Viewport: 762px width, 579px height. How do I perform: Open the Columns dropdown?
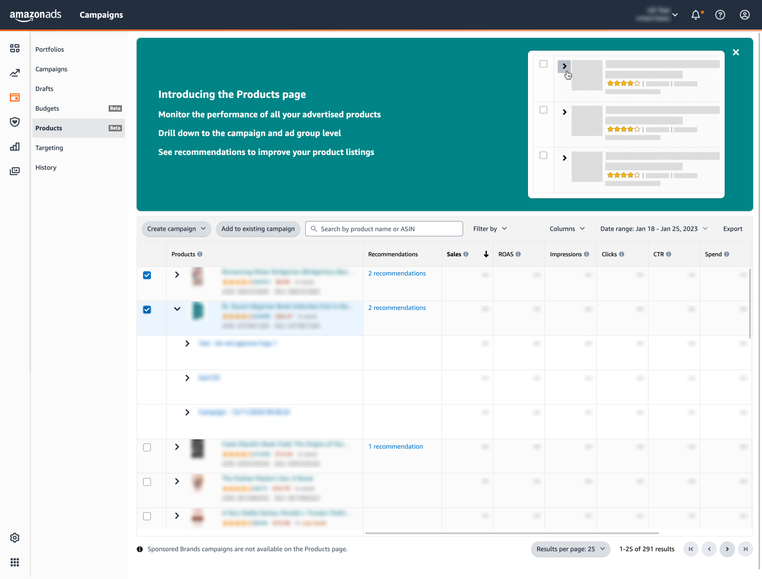click(566, 229)
